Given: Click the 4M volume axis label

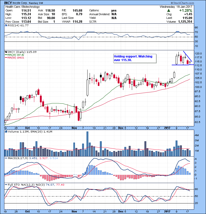Looking at the screenshot, I should click(197, 135).
